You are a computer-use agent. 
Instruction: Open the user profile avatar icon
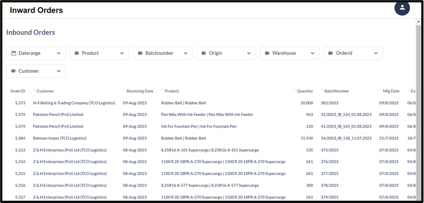coord(402,8)
